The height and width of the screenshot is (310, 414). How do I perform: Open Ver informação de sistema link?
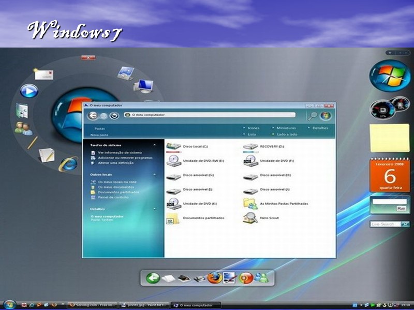pos(120,152)
